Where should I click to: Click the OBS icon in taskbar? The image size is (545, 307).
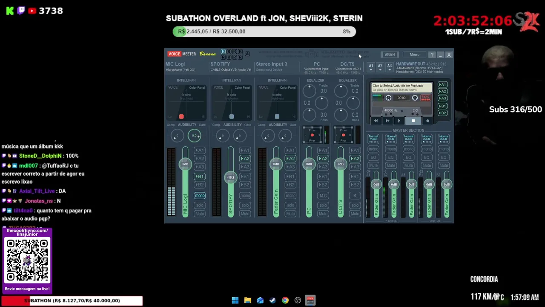pyautogui.click(x=298, y=300)
